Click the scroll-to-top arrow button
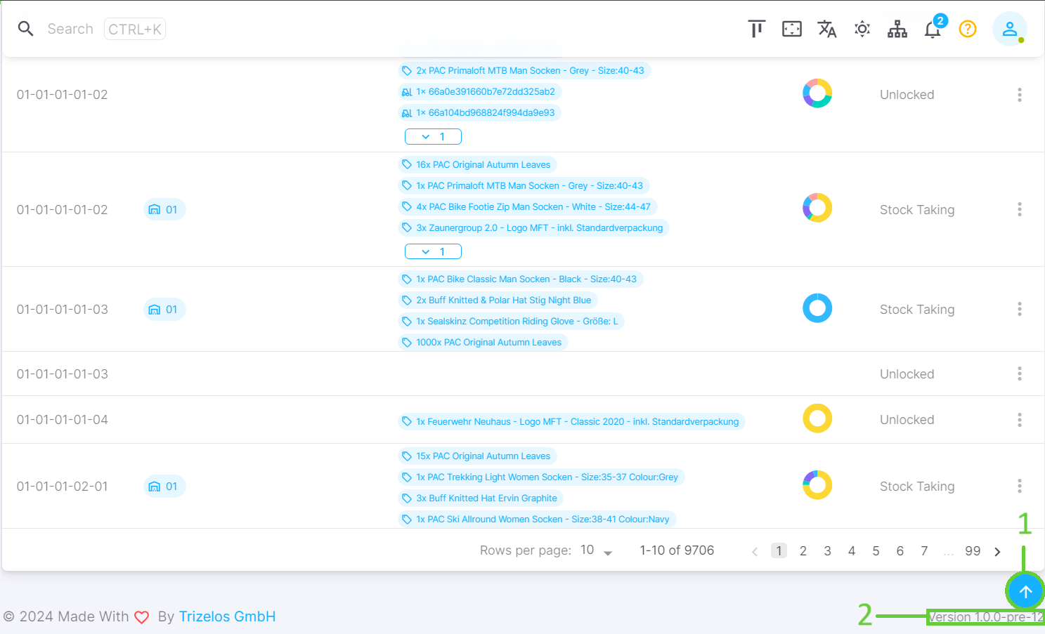1045x634 pixels. [1025, 592]
